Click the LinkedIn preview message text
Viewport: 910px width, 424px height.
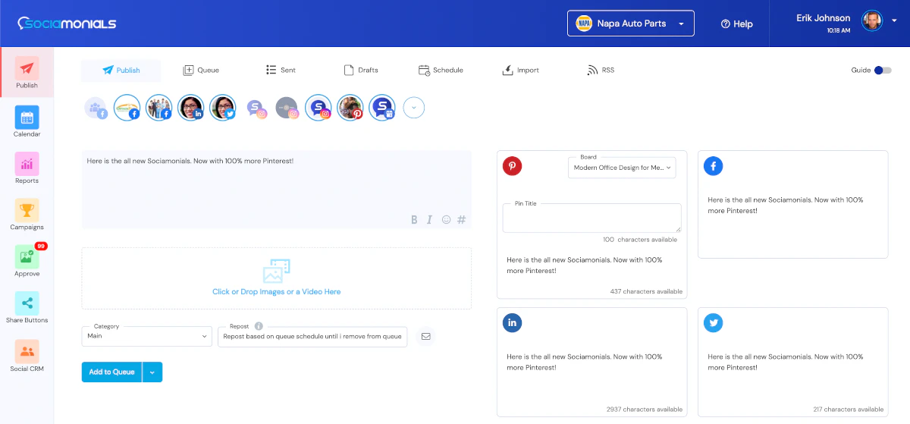tap(584, 362)
